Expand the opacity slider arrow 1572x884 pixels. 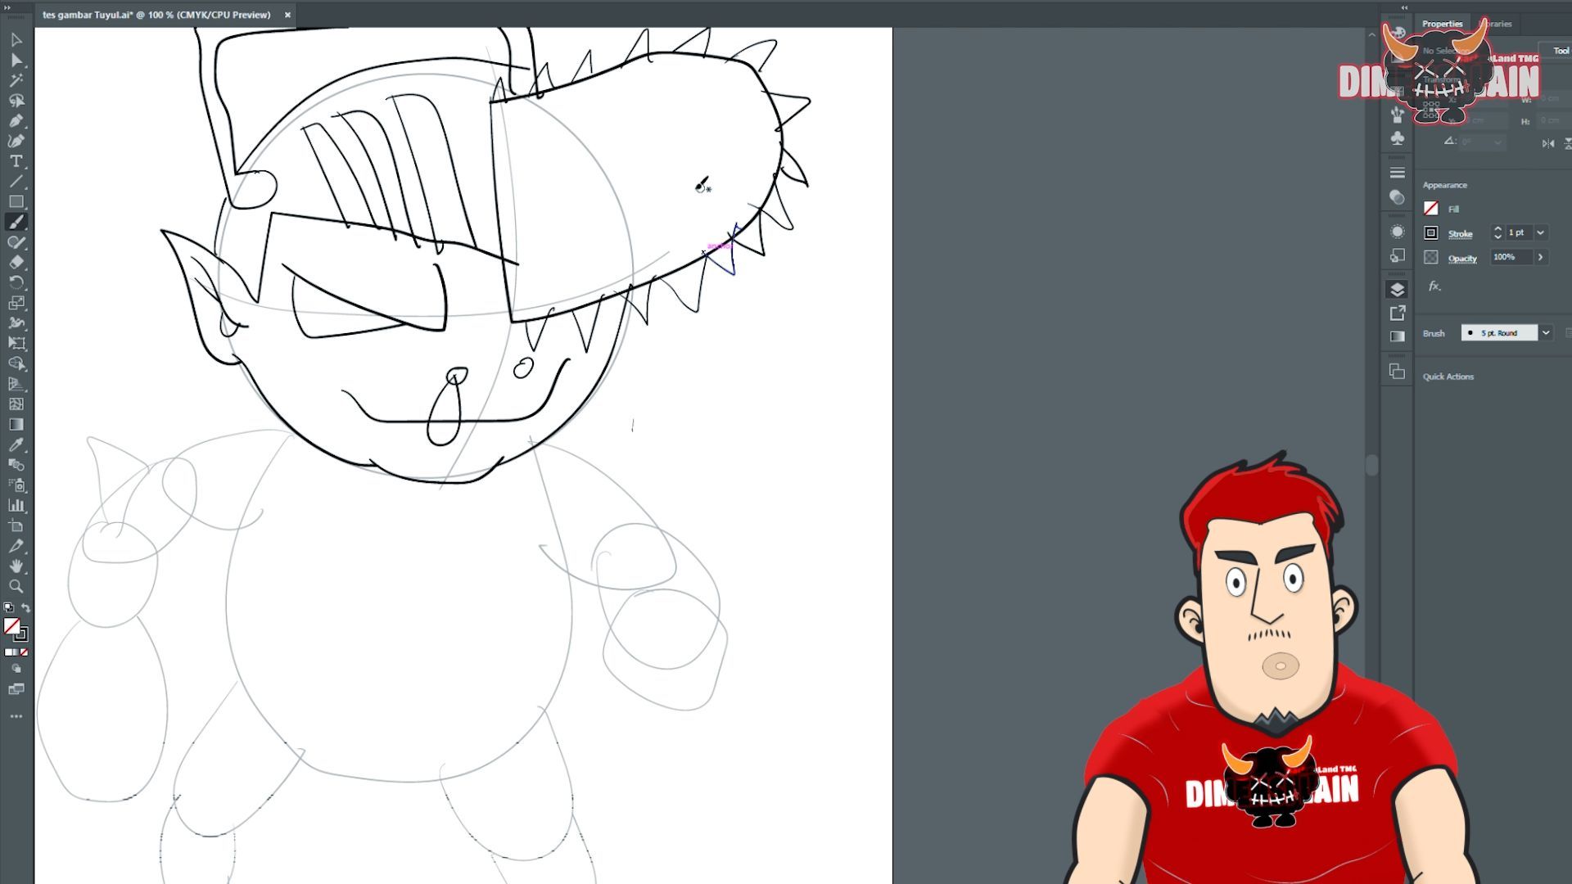[1541, 257]
